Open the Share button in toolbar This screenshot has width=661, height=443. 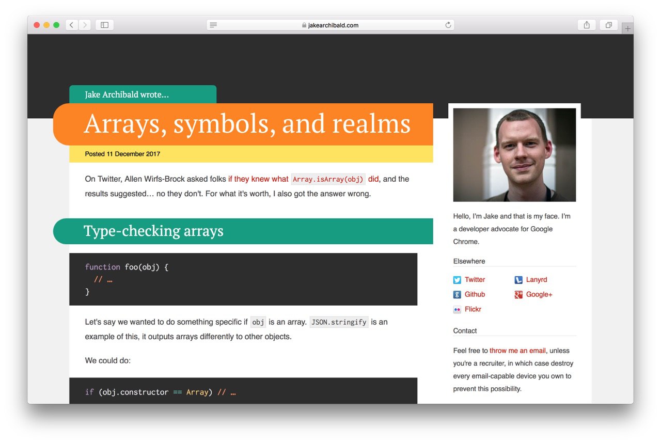click(x=587, y=25)
